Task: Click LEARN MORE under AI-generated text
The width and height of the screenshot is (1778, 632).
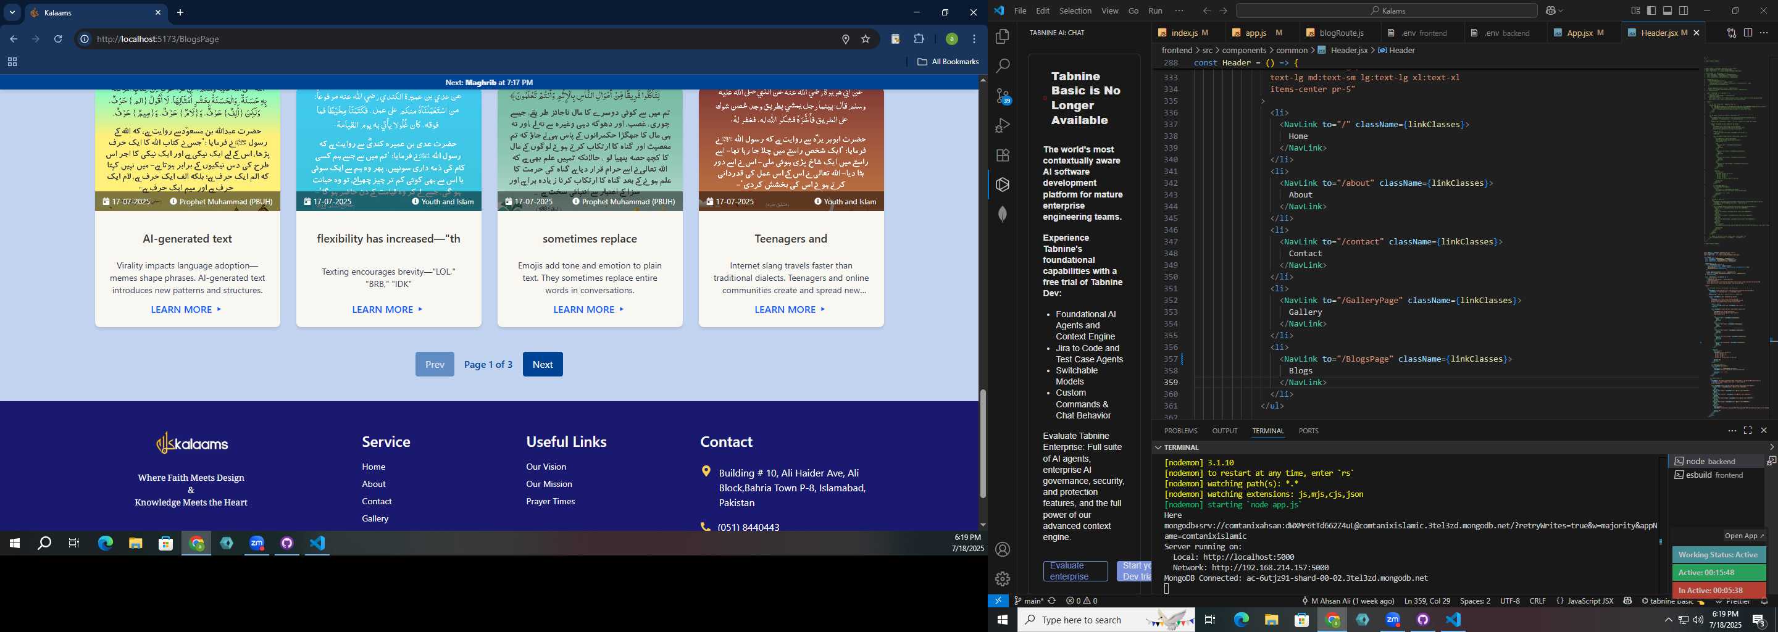Action: [x=186, y=310]
